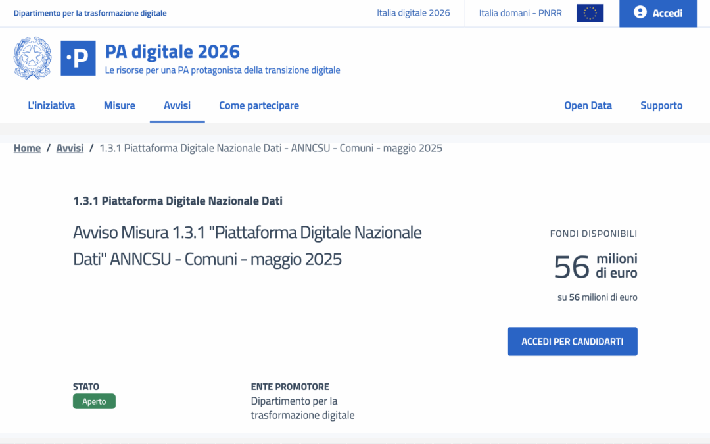The height and width of the screenshot is (444, 710).
Task: Click the PA digitale 2026 site title
Action: [x=172, y=51]
